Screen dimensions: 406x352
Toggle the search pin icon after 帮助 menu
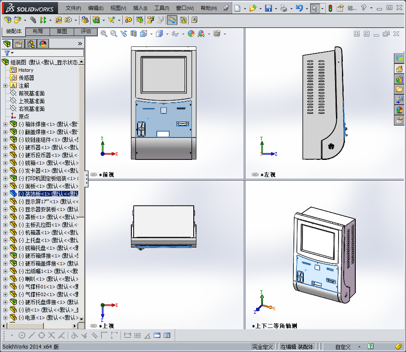(x=226, y=8)
